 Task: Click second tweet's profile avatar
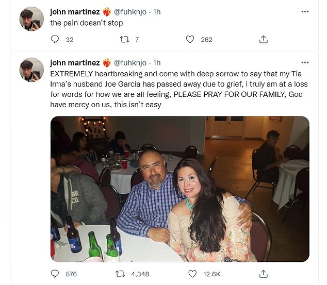tap(31, 70)
